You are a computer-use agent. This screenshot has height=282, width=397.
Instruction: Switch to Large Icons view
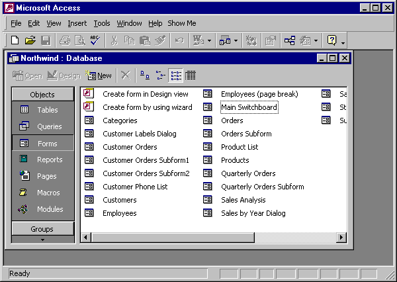(x=145, y=75)
